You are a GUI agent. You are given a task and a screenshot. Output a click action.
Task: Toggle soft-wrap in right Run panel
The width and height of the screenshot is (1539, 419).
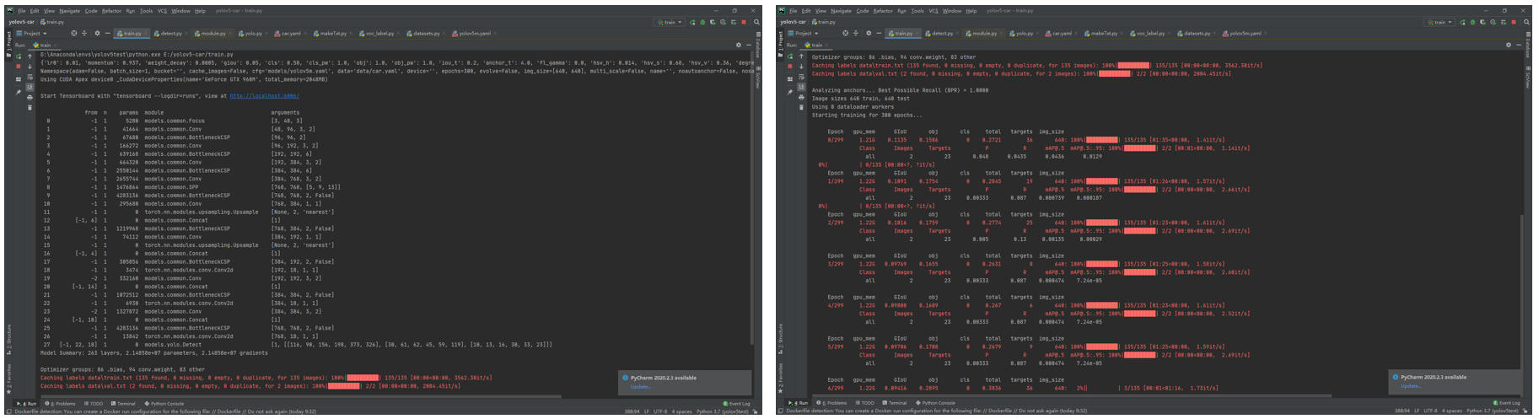[801, 77]
